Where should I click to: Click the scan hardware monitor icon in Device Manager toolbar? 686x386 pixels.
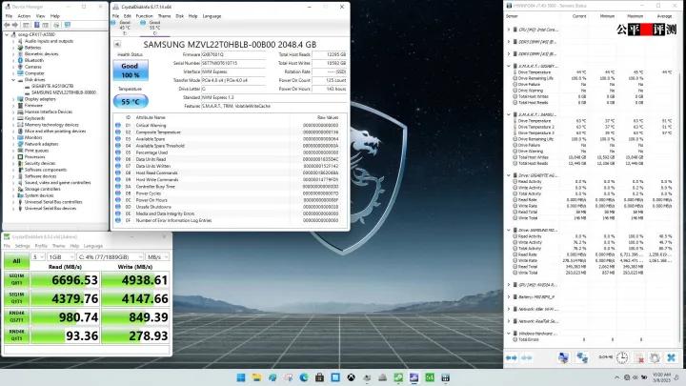[x=68, y=25]
